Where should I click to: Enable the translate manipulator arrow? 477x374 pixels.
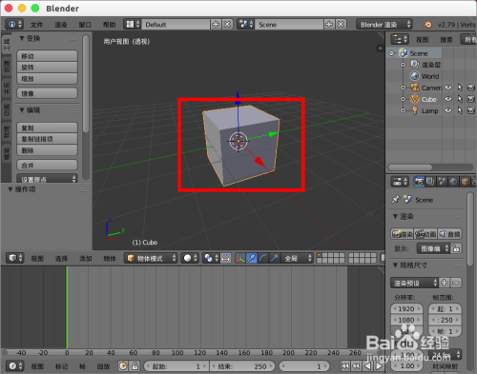point(251,258)
